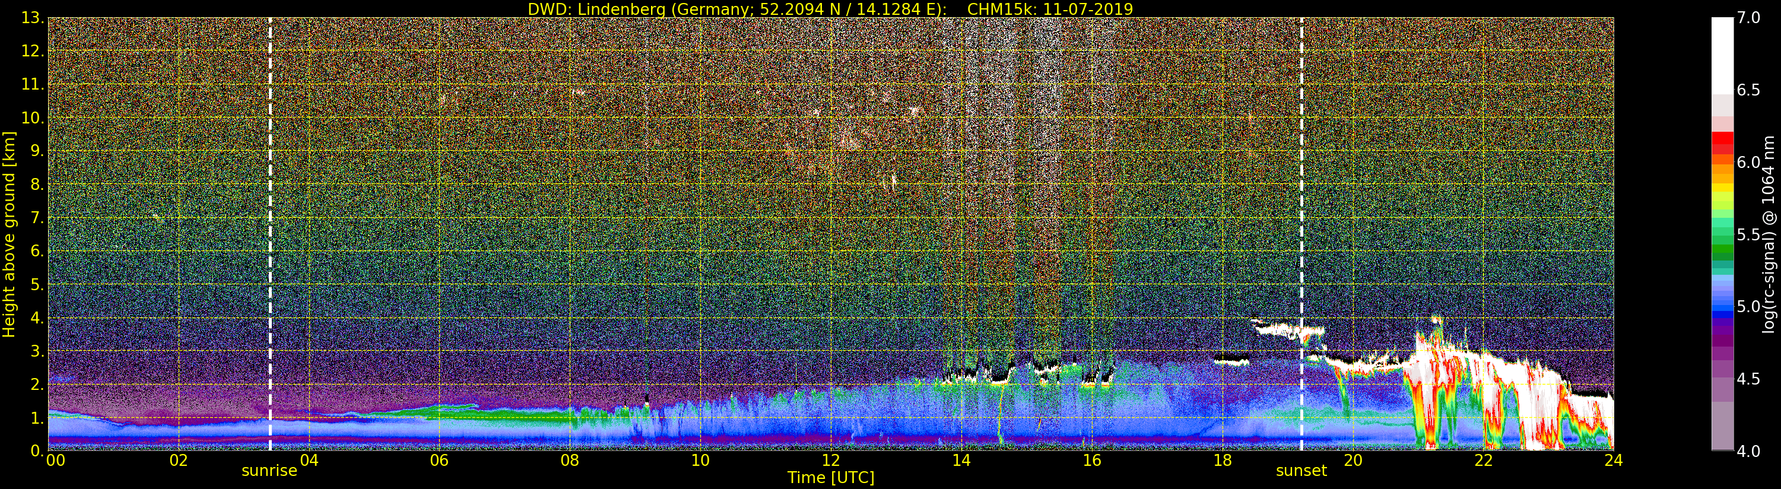Click the height tick label '1.'
The image size is (1781, 489).
point(37,418)
